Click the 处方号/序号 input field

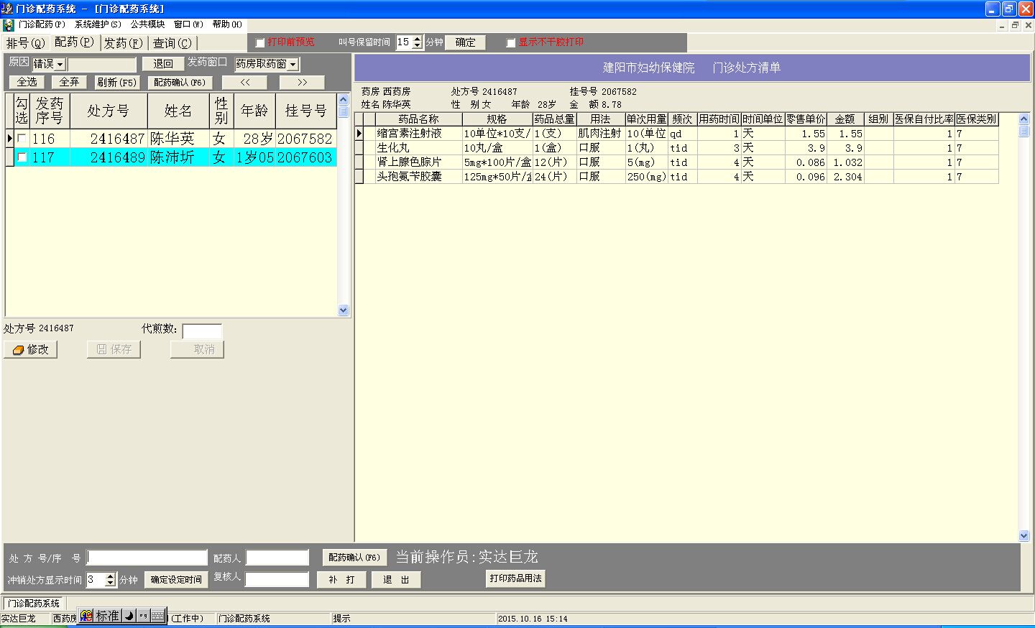pos(147,558)
